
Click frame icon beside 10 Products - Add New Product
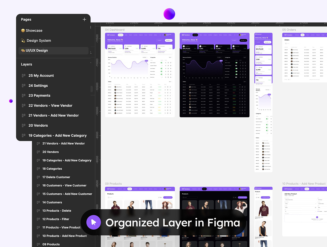coord(38,236)
